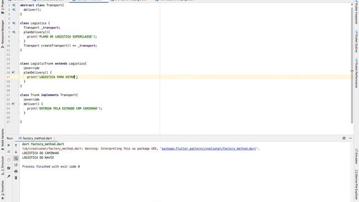
Task: Click line number 14 in the gutter
Action: point(8,63)
